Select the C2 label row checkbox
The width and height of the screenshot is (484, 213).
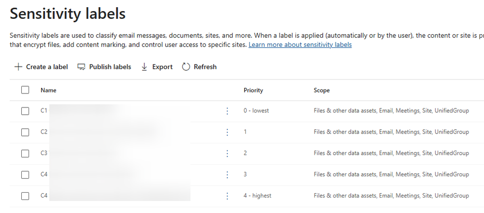pos(25,132)
